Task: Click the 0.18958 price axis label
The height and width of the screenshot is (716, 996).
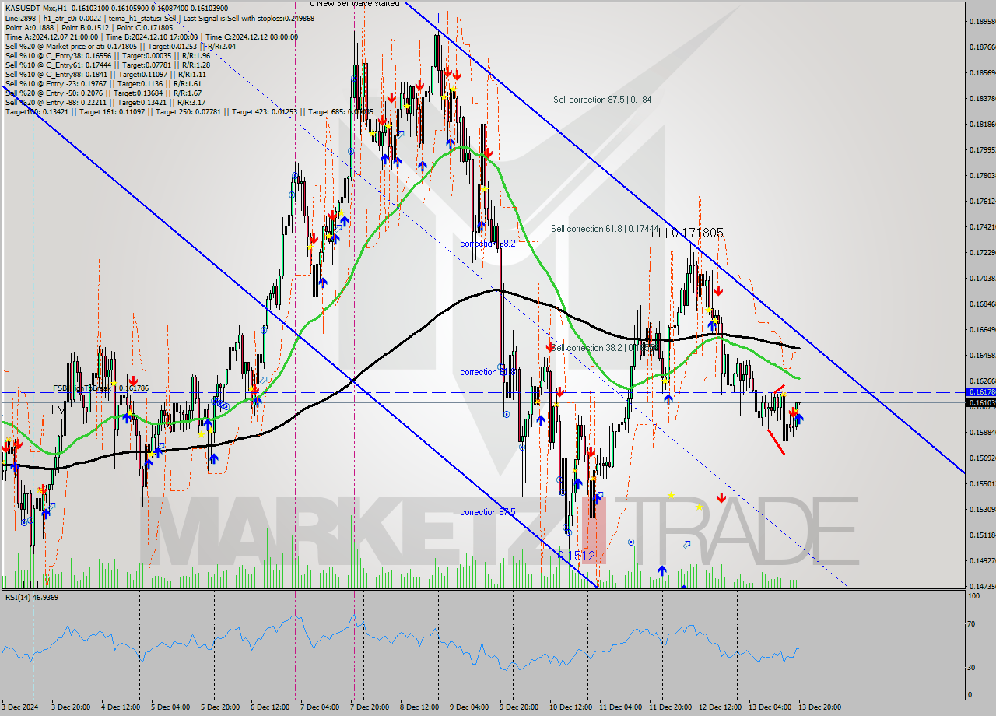Action: tap(982, 21)
